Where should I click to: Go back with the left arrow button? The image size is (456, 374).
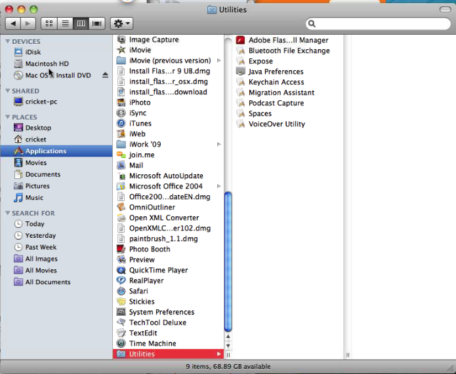click(13, 24)
